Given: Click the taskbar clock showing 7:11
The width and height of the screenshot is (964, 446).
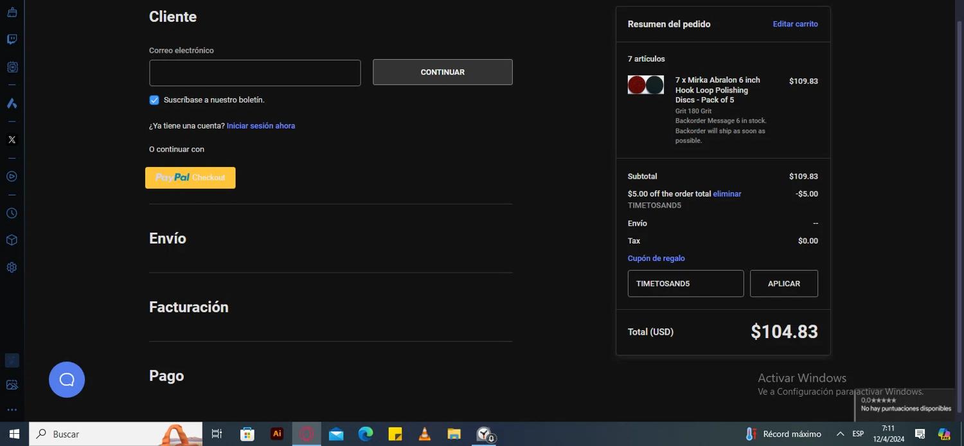Looking at the screenshot, I should click(x=888, y=434).
